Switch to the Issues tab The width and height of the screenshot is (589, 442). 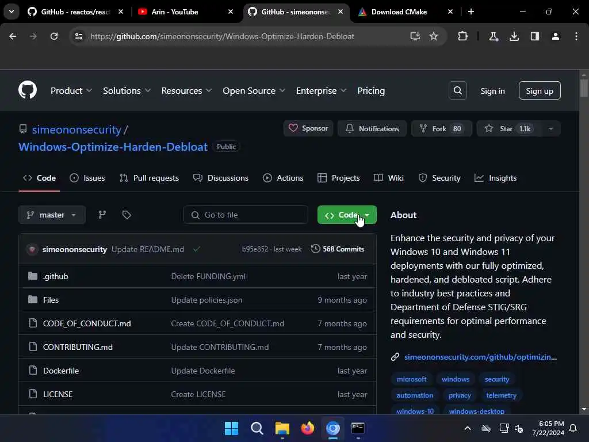(87, 178)
